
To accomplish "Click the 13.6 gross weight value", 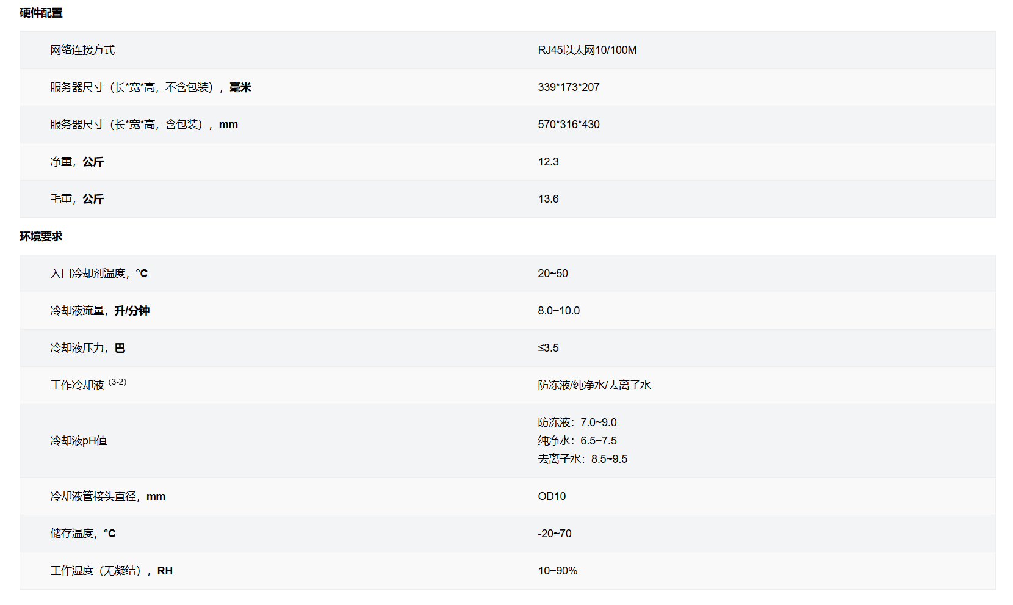I will (x=548, y=199).
